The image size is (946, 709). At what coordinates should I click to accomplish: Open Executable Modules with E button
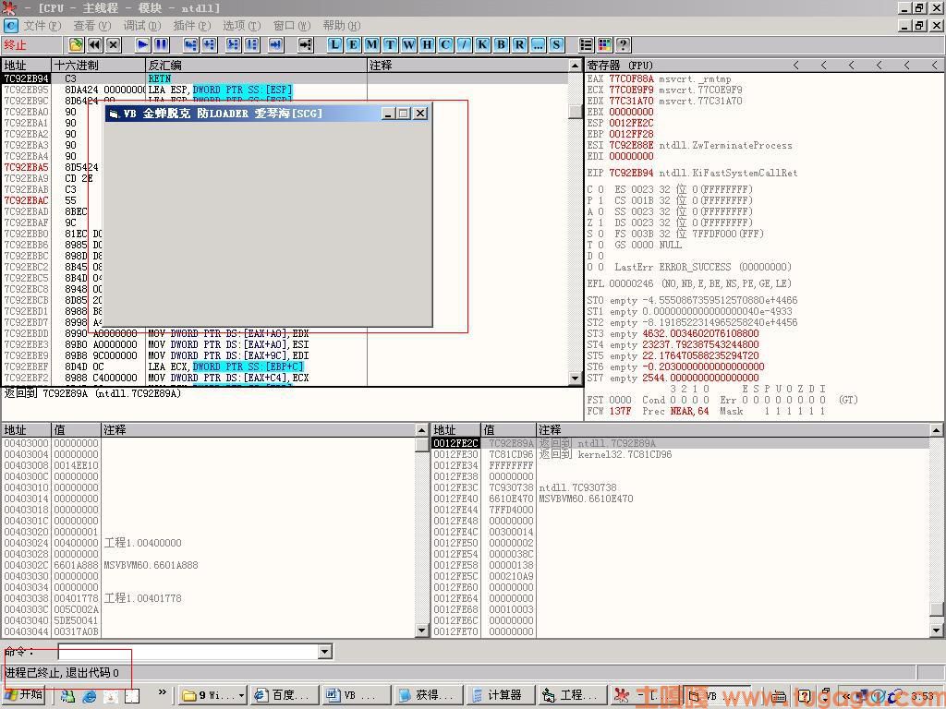[x=354, y=44]
